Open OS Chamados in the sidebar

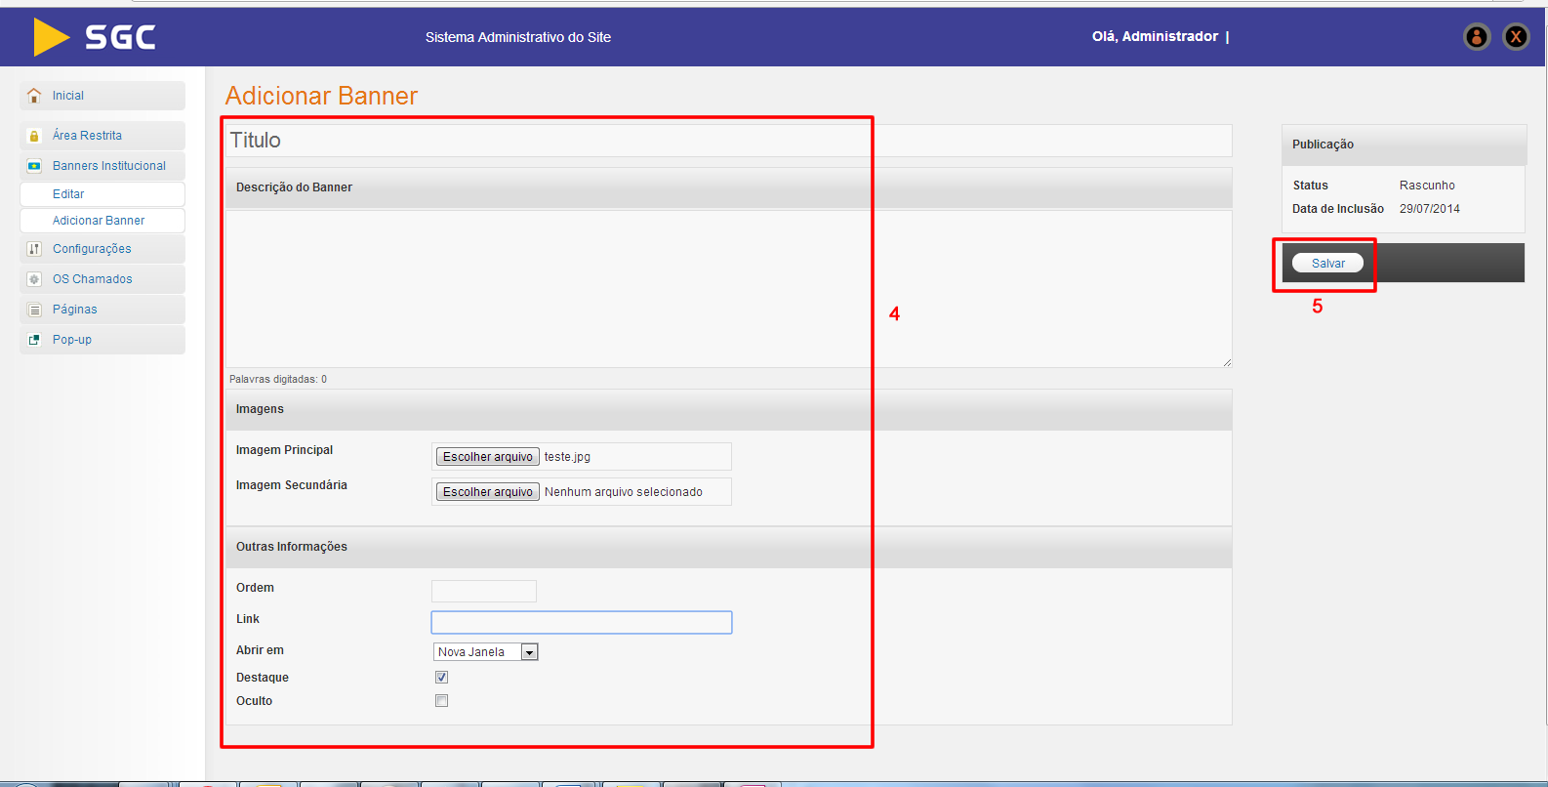click(102, 279)
